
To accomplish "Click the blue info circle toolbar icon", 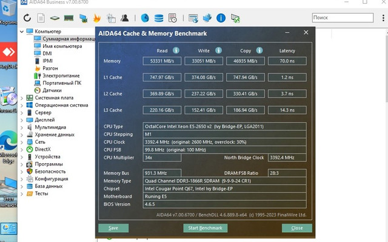I will coord(221,18).
